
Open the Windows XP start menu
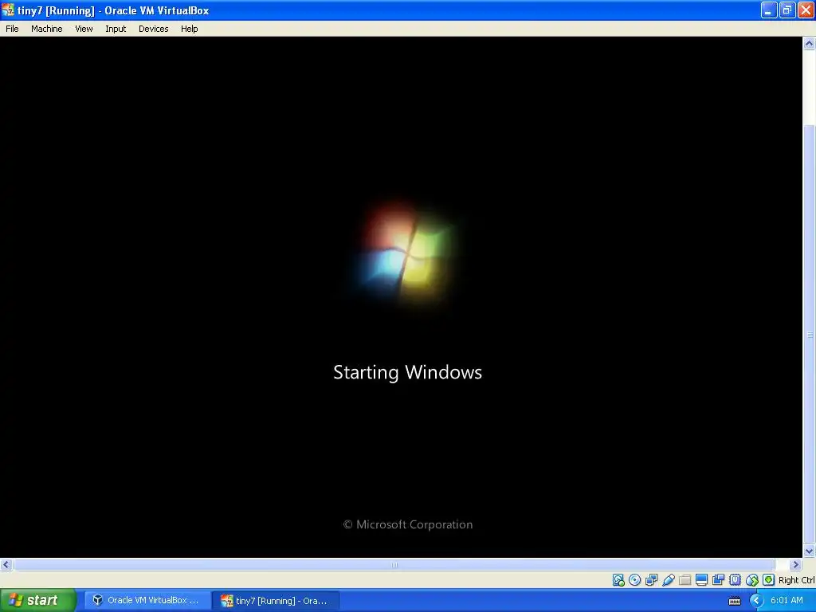click(37, 600)
